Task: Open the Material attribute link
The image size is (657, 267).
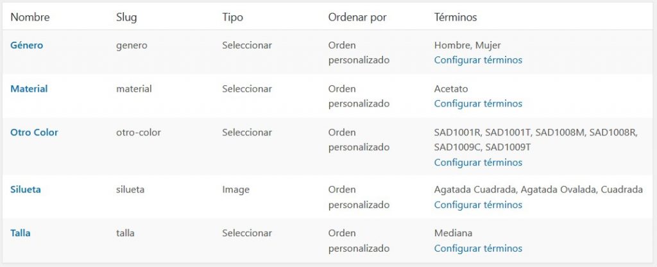Action: 29,89
